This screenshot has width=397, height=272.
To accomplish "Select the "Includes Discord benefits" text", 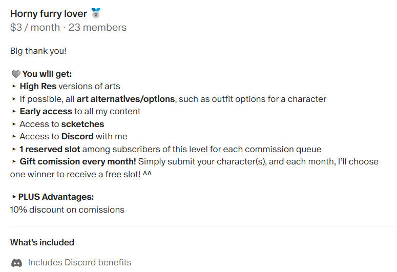I will point(79,263).
